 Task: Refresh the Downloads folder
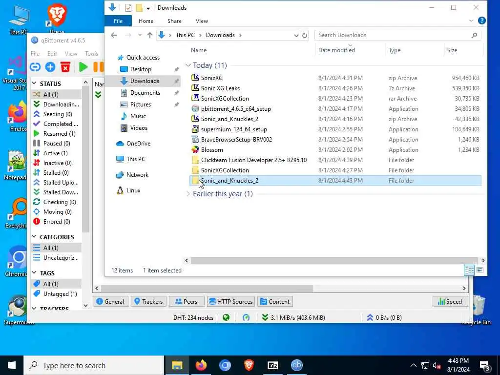coord(305,35)
